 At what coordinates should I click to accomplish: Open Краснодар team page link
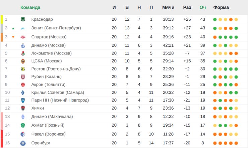click(42, 19)
